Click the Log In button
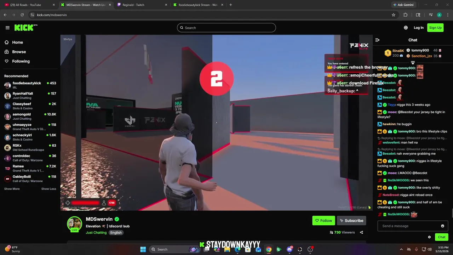Image resolution: width=453 pixels, height=255 pixels. coord(419,28)
